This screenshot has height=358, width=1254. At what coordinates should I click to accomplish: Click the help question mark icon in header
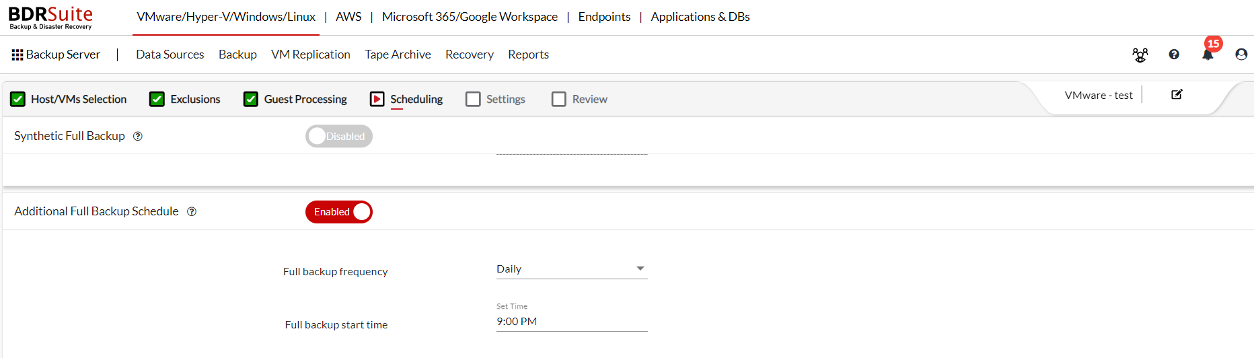click(1174, 55)
